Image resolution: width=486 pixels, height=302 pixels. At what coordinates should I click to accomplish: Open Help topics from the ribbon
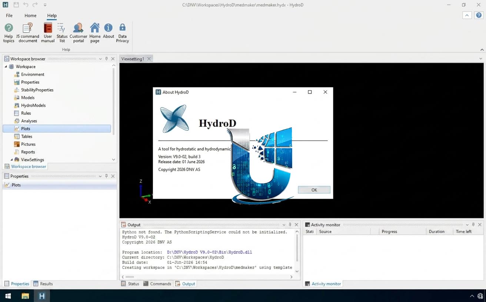pyautogui.click(x=9, y=33)
